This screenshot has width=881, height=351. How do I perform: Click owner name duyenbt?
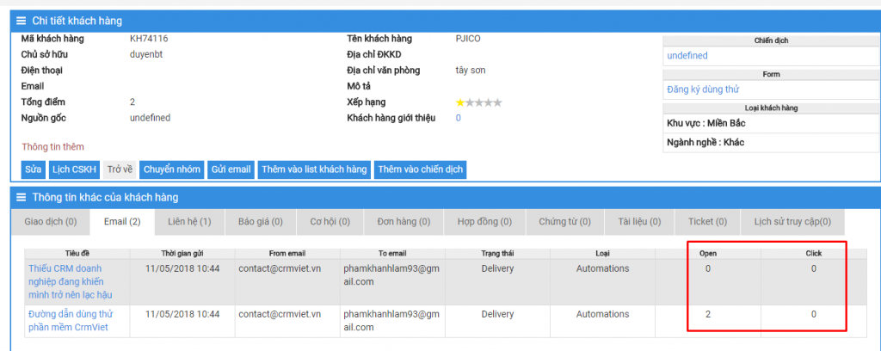(146, 54)
